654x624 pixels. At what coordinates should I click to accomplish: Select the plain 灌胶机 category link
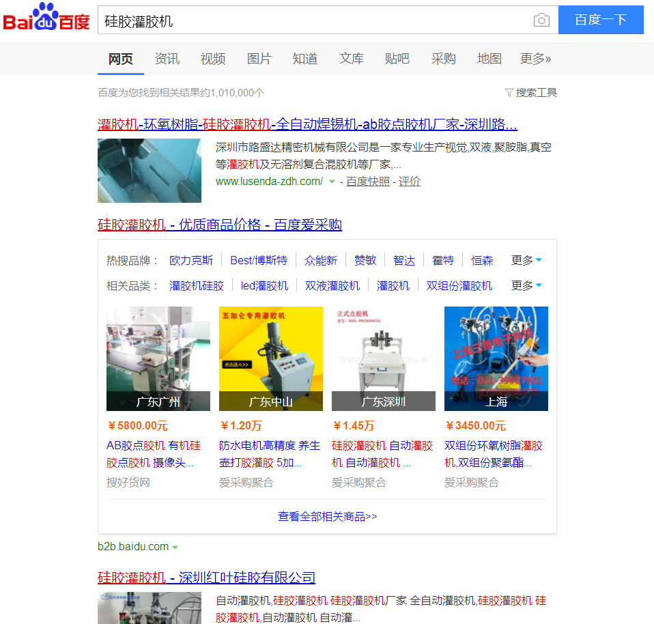pyautogui.click(x=393, y=286)
